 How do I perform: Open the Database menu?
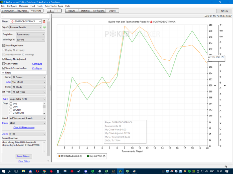click(x=24, y=6)
